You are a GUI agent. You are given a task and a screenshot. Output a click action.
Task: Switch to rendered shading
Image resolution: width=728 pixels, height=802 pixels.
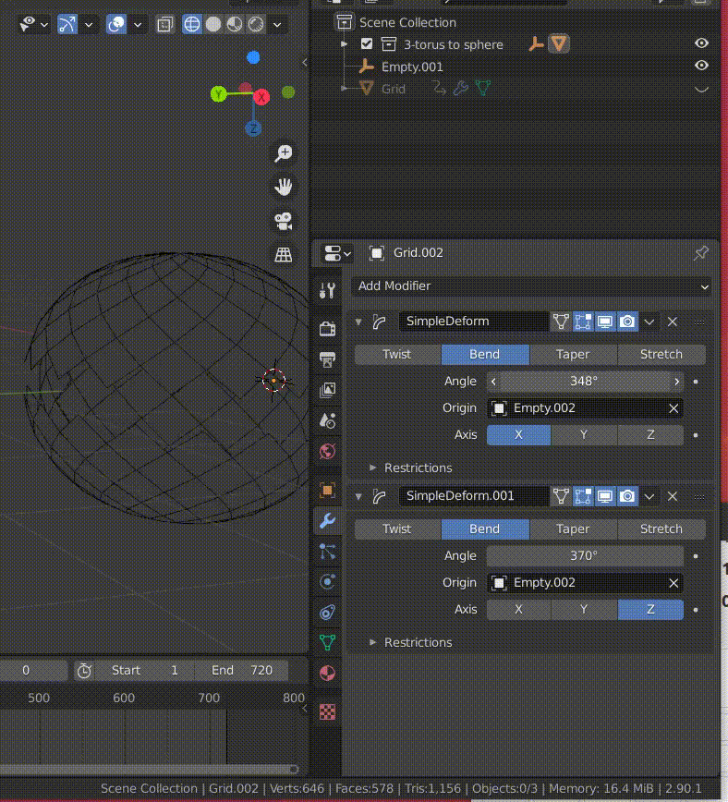click(256, 24)
